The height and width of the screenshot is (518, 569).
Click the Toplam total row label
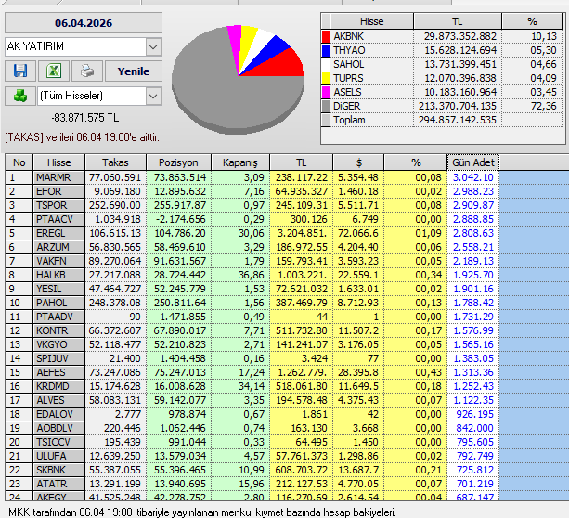(371, 120)
